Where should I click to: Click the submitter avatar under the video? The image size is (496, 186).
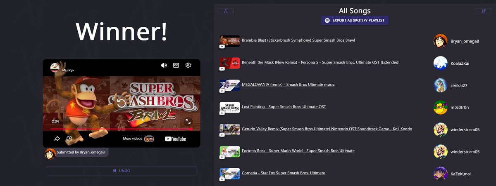coord(50,153)
